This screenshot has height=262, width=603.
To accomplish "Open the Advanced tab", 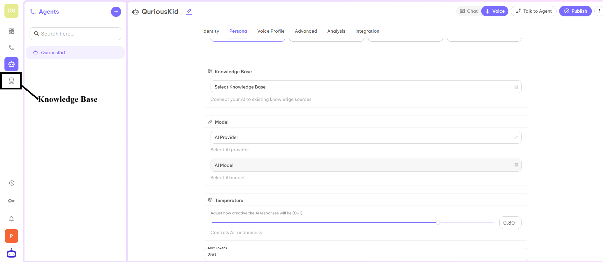I will coord(306,31).
